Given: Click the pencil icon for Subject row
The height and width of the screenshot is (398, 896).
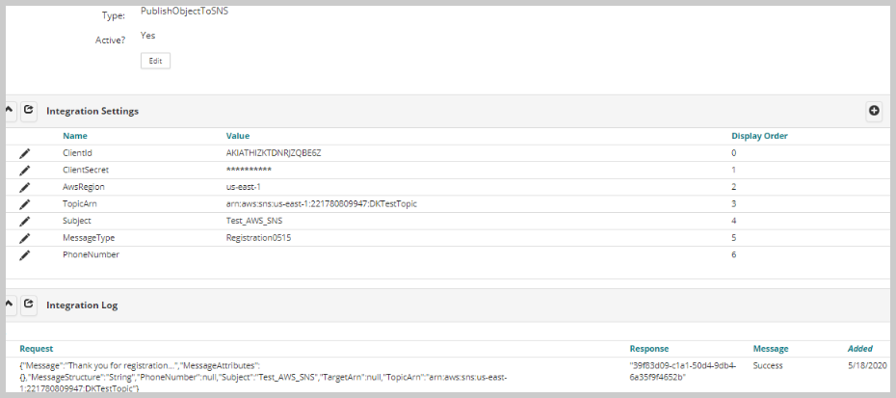Looking at the screenshot, I should tap(25, 221).
